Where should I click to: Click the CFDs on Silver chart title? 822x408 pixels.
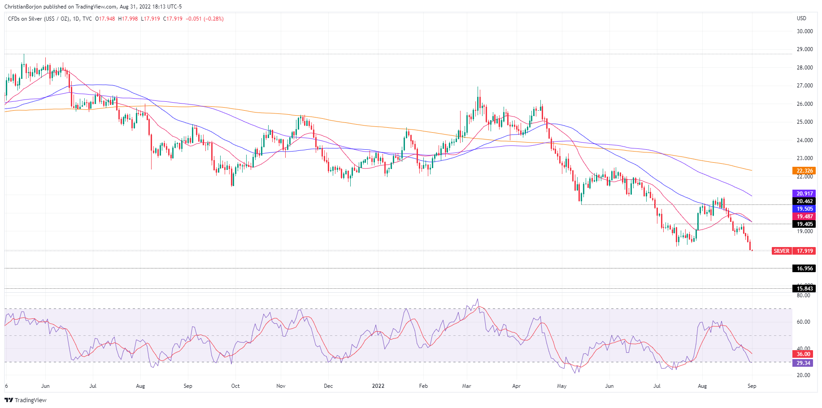50,19
